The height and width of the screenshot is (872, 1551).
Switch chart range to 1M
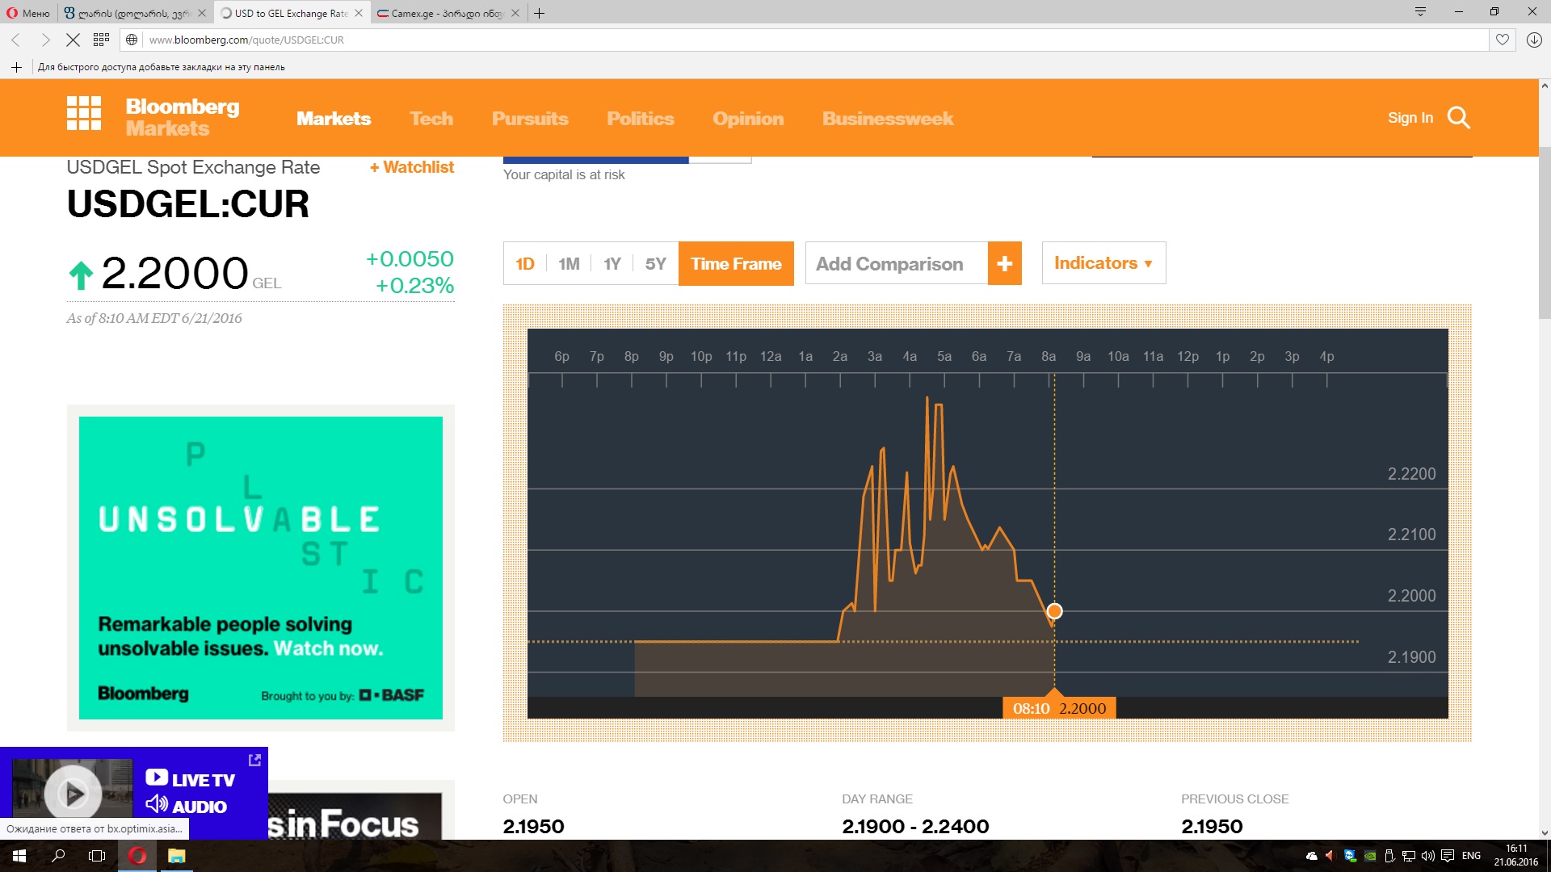(569, 264)
